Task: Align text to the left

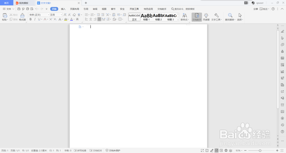Action: click(x=86, y=19)
